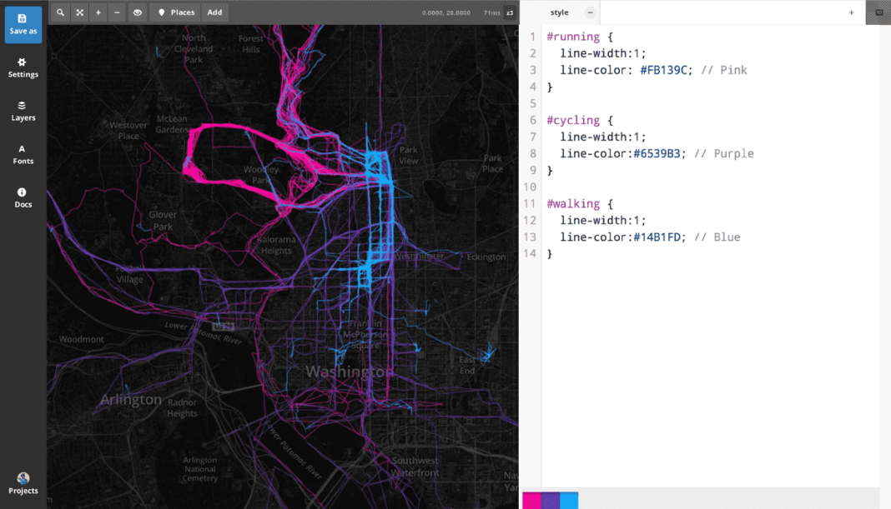Open the Places dropdown

pyautogui.click(x=176, y=12)
